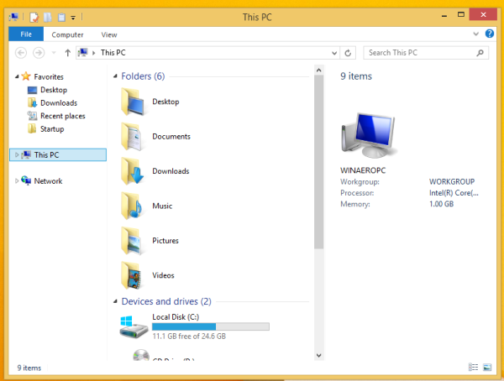Image resolution: width=504 pixels, height=381 pixels.
Task: Select Startup under Favorites
Action: pos(52,129)
